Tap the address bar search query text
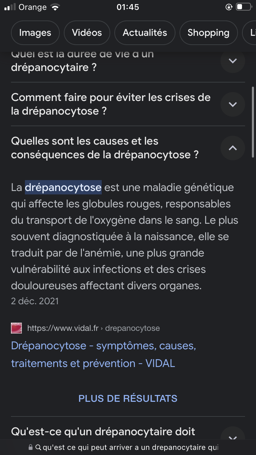Viewport: 256px width, 455px height. (130, 447)
